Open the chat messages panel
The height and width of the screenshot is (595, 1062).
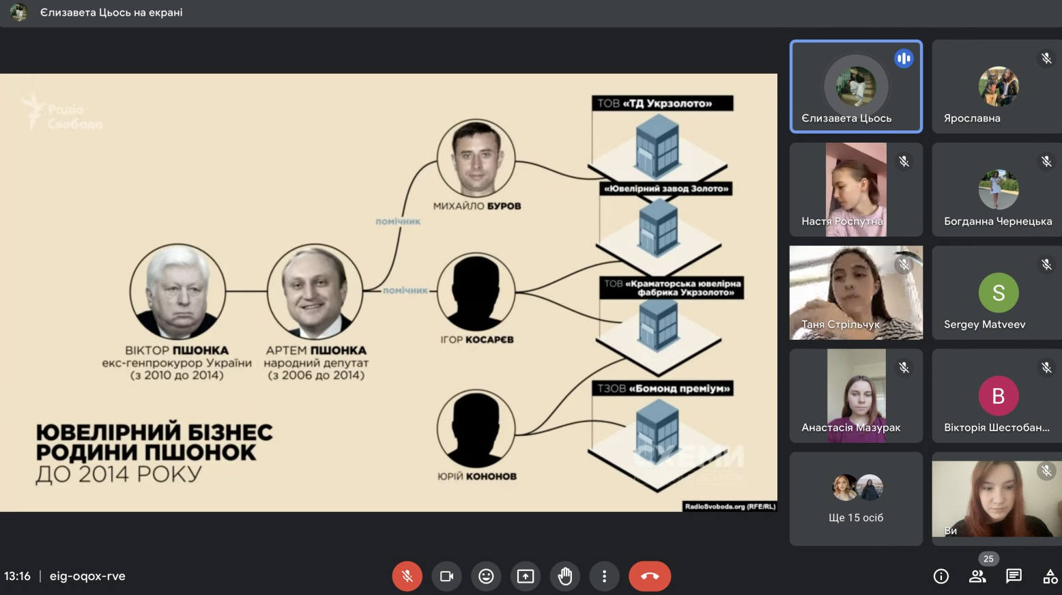click(1014, 577)
